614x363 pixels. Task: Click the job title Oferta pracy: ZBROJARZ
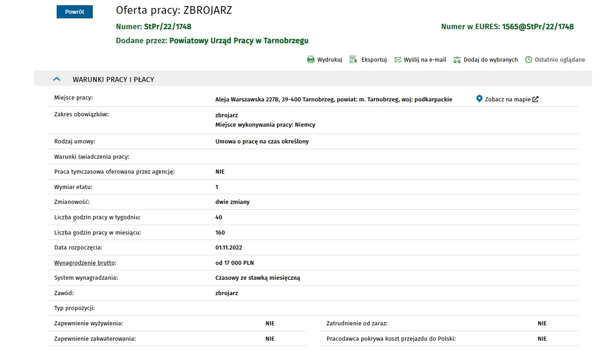pos(174,10)
